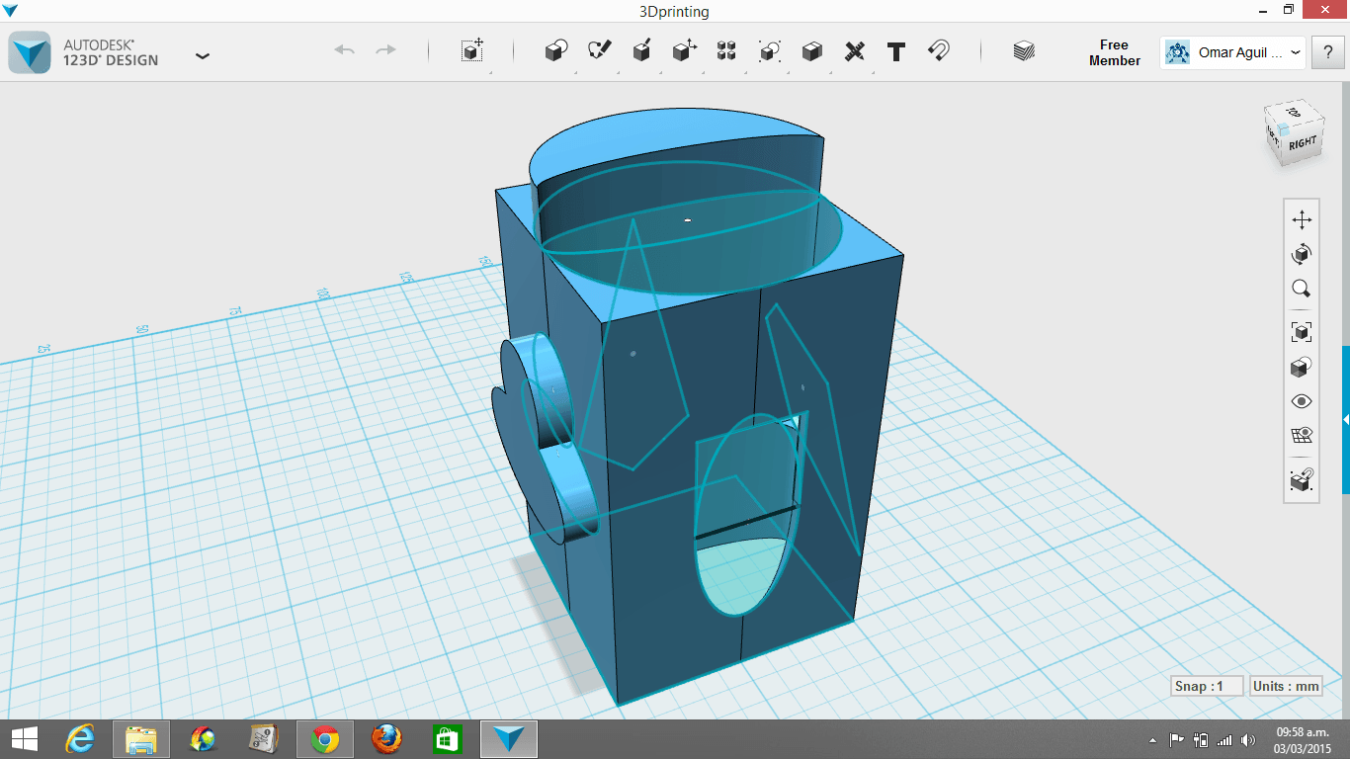This screenshot has height=759, width=1350.
Task: Open Action Center flag icon
Action: (x=1177, y=739)
